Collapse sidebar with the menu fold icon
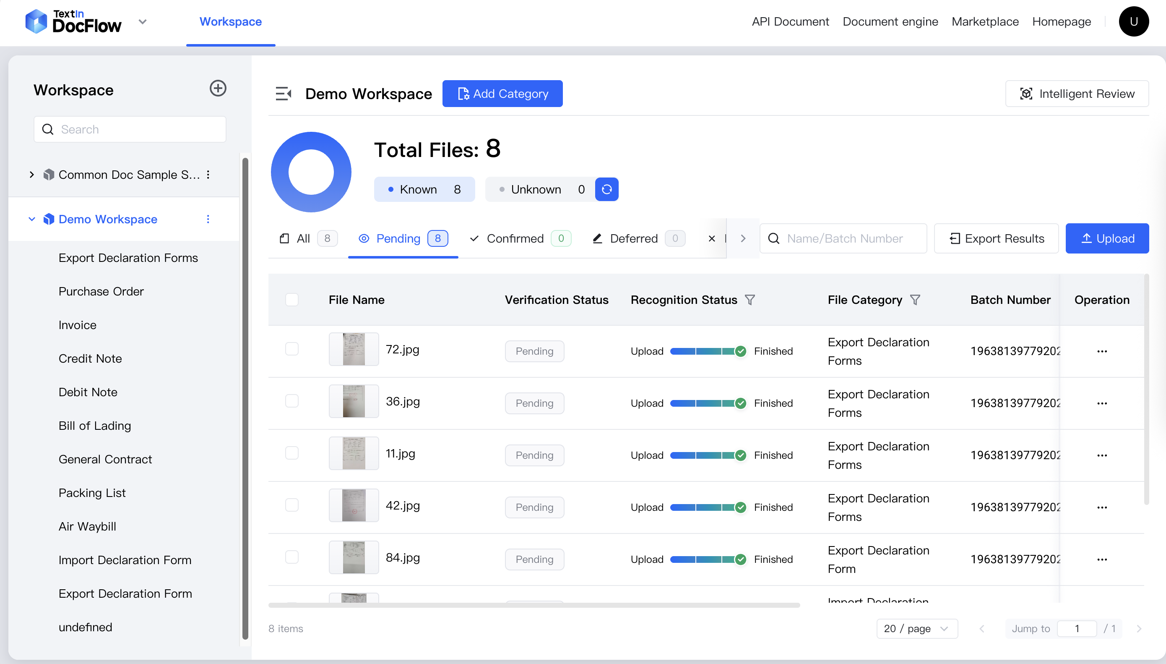 284,94
